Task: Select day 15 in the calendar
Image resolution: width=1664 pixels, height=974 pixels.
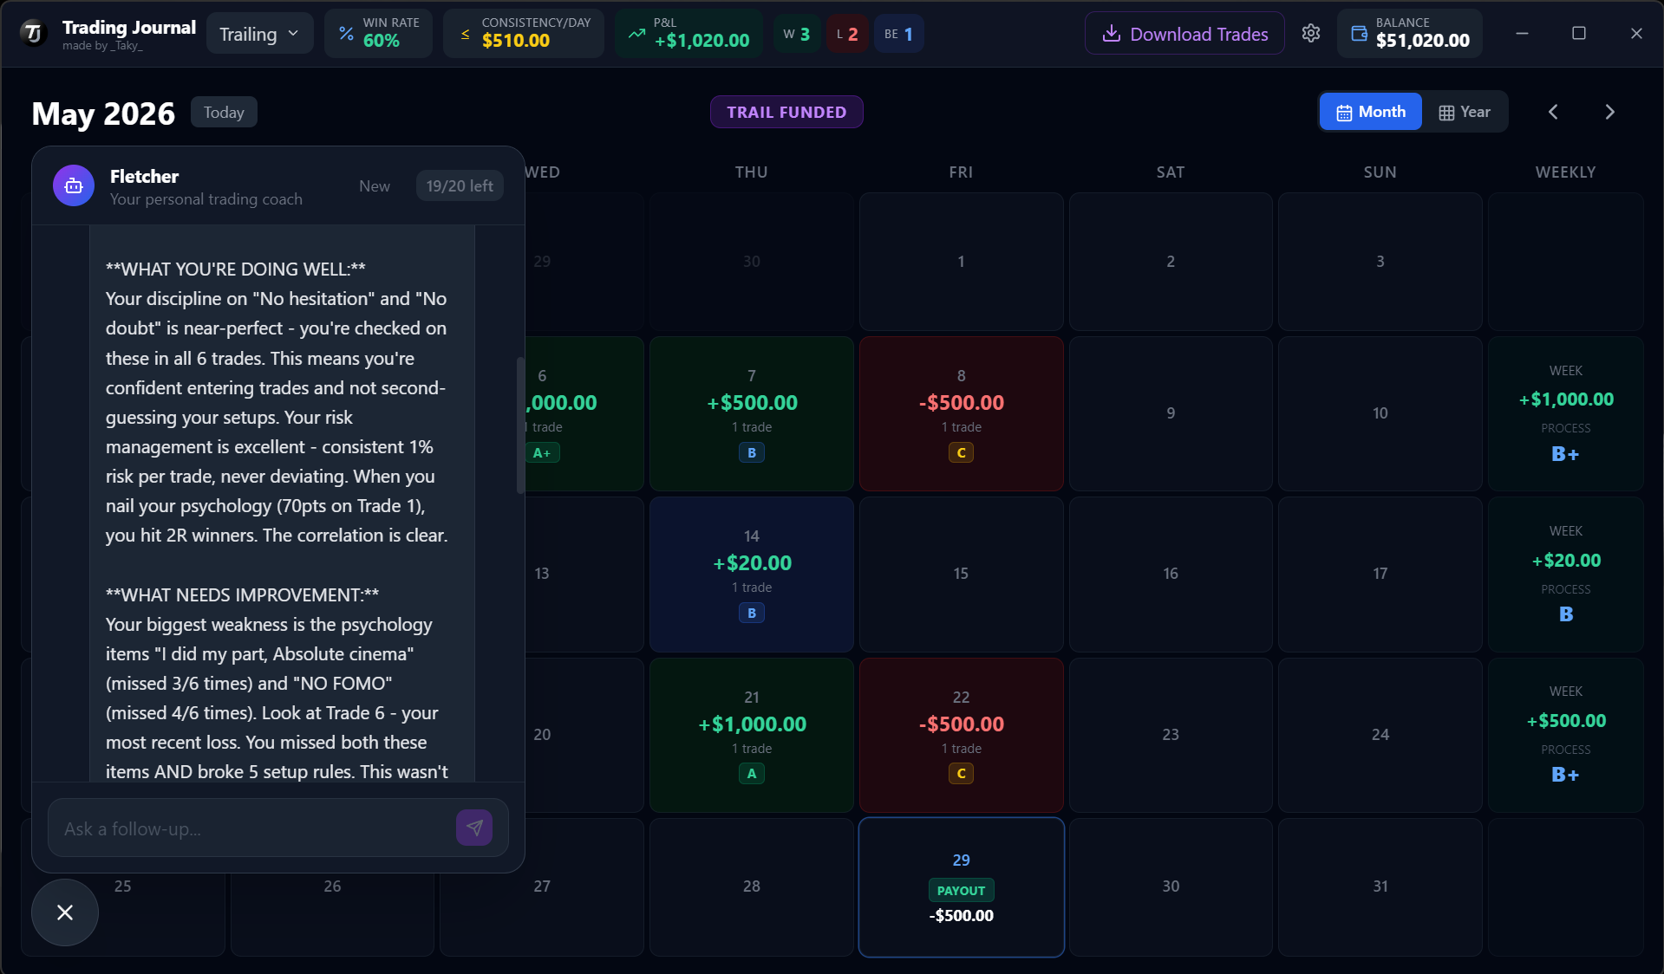Action: (x=961, y=574)
